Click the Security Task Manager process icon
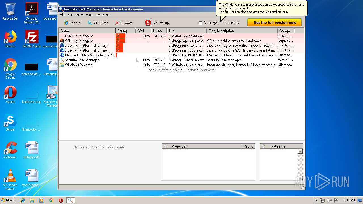The width and height of the screenshot is (363, 204). point(62,60)
